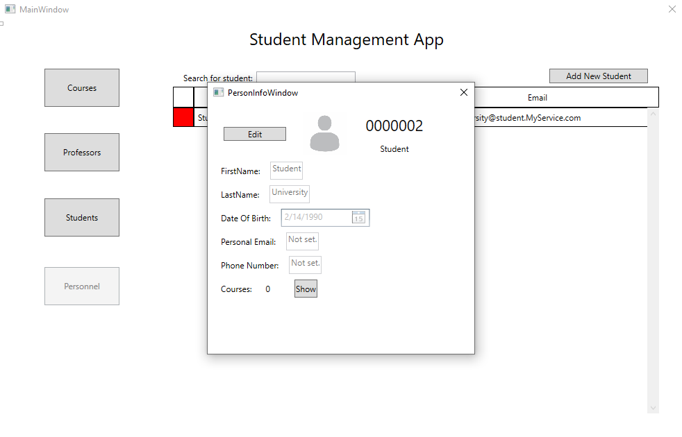Click the MainWindow title bar app icon
The height and width of the screenshot is (437, 682).
pos(10,10)
